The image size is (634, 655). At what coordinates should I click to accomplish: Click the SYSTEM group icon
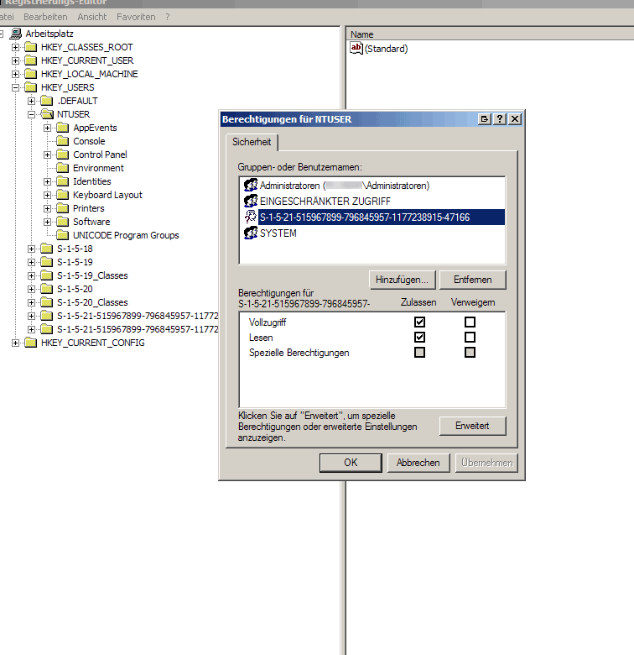pos(251,233)
